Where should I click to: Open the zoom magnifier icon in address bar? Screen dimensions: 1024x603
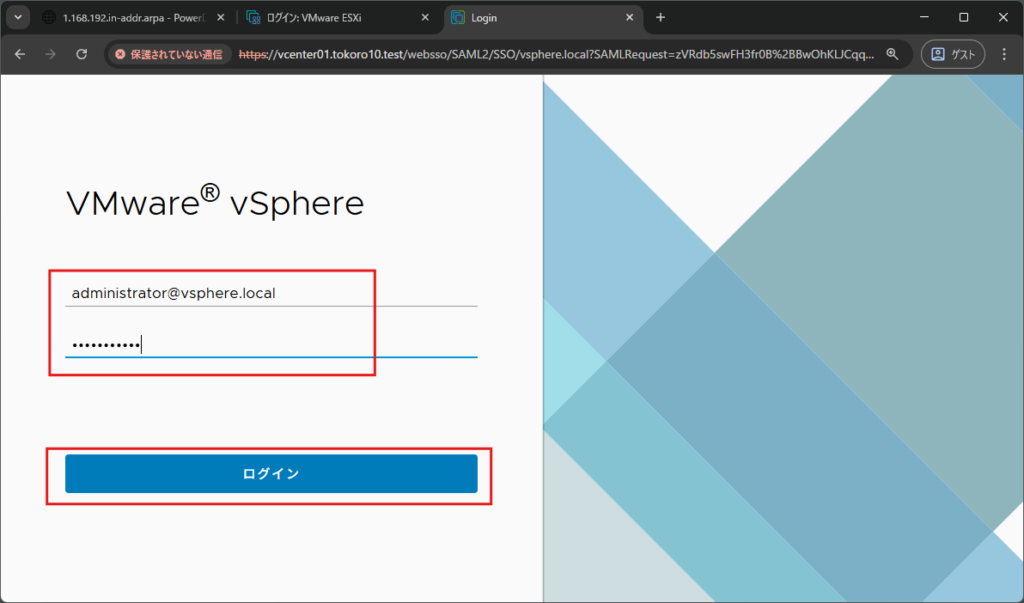tap(892, 54)
